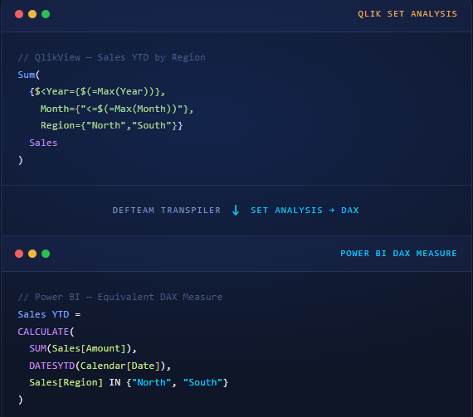This screenshot has height=417, width=473.
Task: Click green dot in Qlik Set Analysis window
Action: (x=46, y=14)
